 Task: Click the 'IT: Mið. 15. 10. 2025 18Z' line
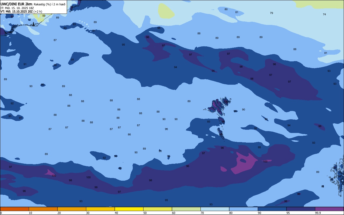pos(17,8)
